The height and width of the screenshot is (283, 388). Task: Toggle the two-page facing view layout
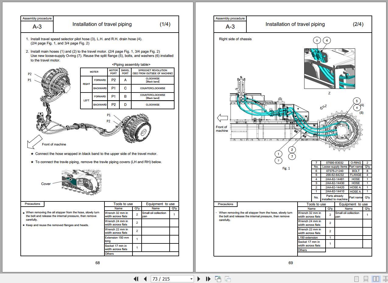click(376, 279)
